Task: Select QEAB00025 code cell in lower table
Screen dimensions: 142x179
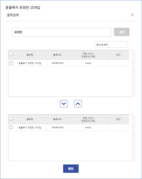Action: coord(57,127)
